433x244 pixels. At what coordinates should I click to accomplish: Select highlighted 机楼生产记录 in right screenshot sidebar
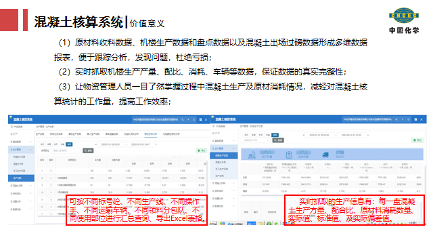point(223,156)
